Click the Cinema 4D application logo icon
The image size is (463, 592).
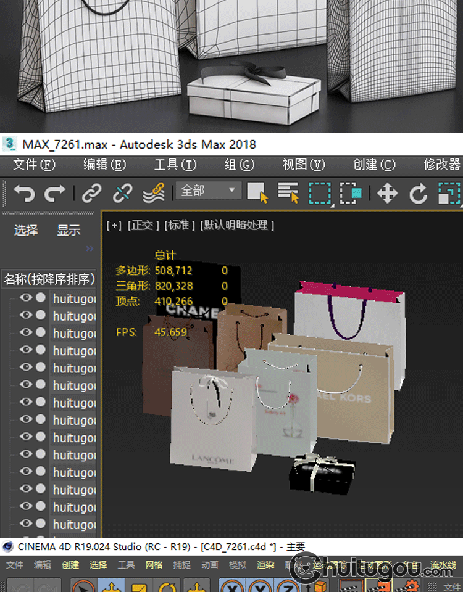[7, 547]
